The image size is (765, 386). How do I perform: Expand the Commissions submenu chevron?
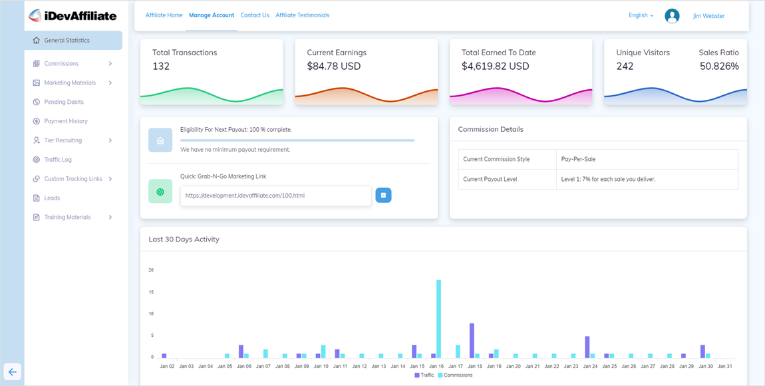pyautogui.click(x=110, y=63)
